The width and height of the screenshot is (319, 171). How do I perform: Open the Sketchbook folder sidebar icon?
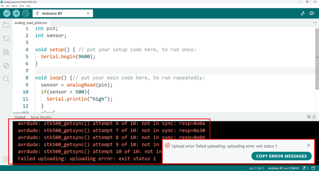click(x=6, y=25)
